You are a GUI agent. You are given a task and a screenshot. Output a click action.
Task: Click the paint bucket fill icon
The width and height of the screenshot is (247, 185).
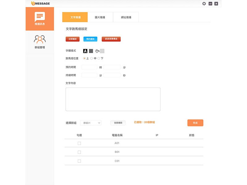pos(97,51)
